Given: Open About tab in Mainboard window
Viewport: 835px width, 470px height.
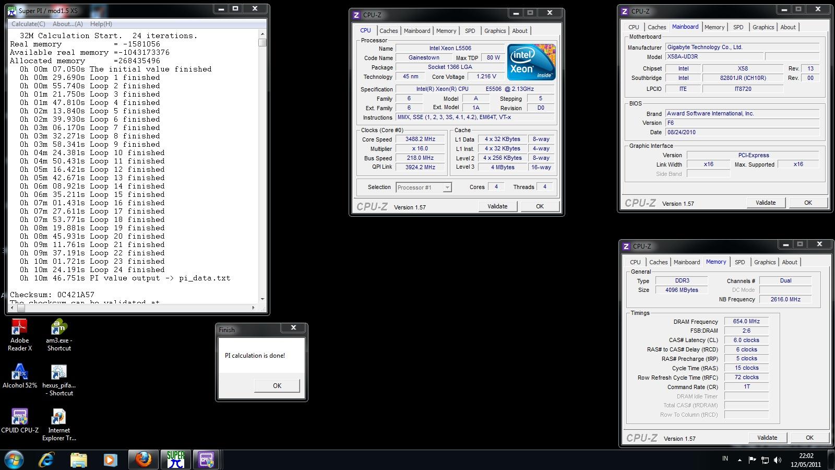Looking at the screenshot, I should click(788, 27).
